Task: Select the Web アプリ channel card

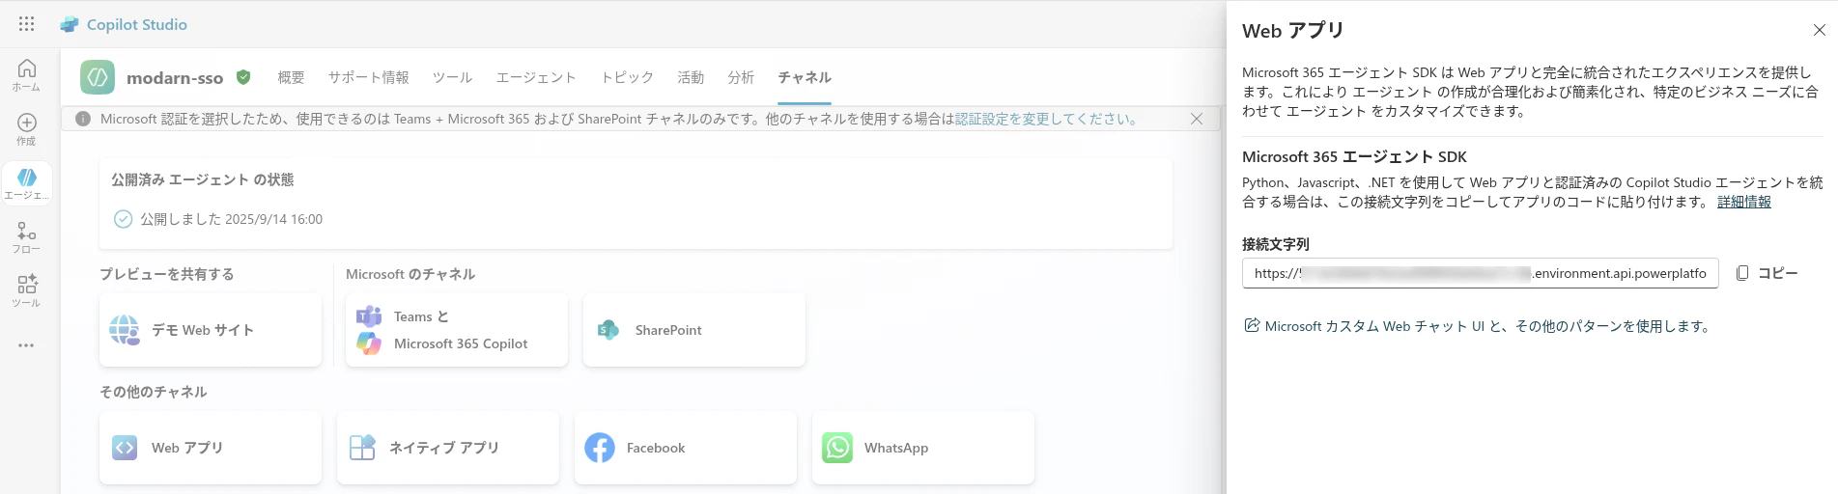Action: [x=211, y=448]
